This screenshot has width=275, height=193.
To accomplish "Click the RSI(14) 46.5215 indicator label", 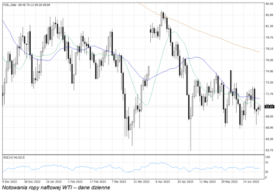I will [14, 157].
